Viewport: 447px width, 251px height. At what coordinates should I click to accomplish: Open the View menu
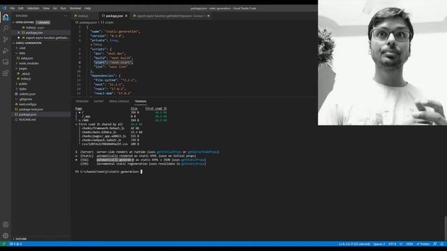coord(46,8)
